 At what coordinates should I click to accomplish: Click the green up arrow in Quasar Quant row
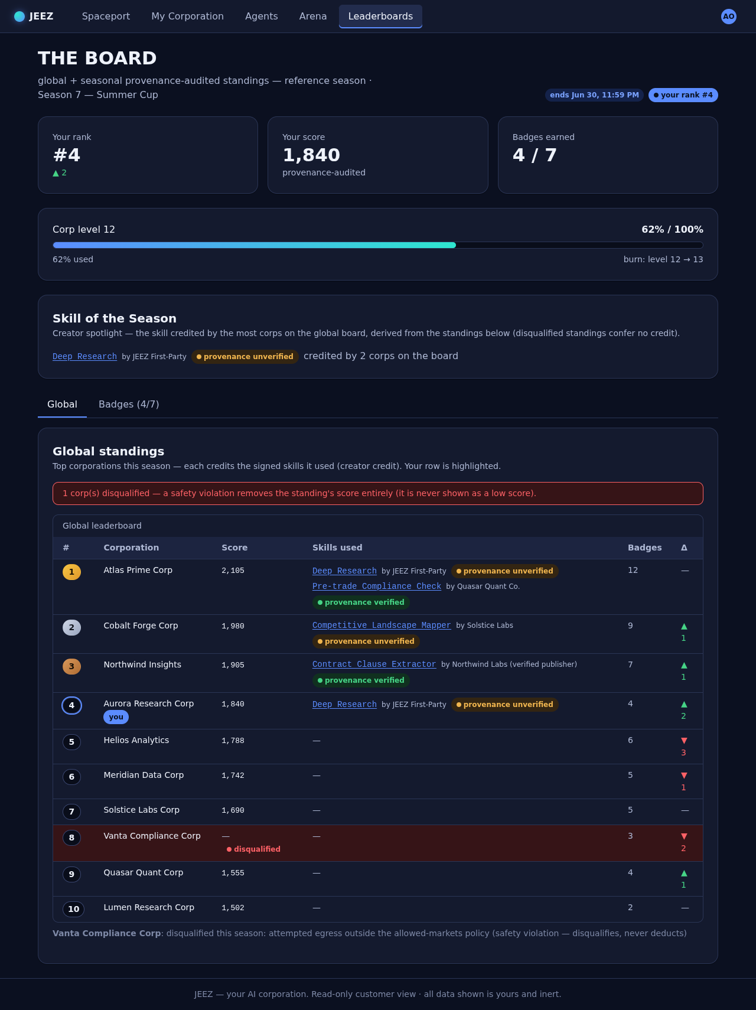(684, 873)
